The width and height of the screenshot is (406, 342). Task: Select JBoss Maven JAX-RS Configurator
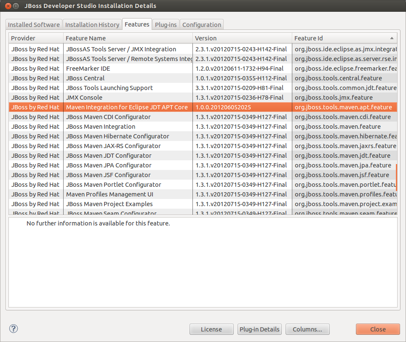pyautogui.click(x=203, y=146)
